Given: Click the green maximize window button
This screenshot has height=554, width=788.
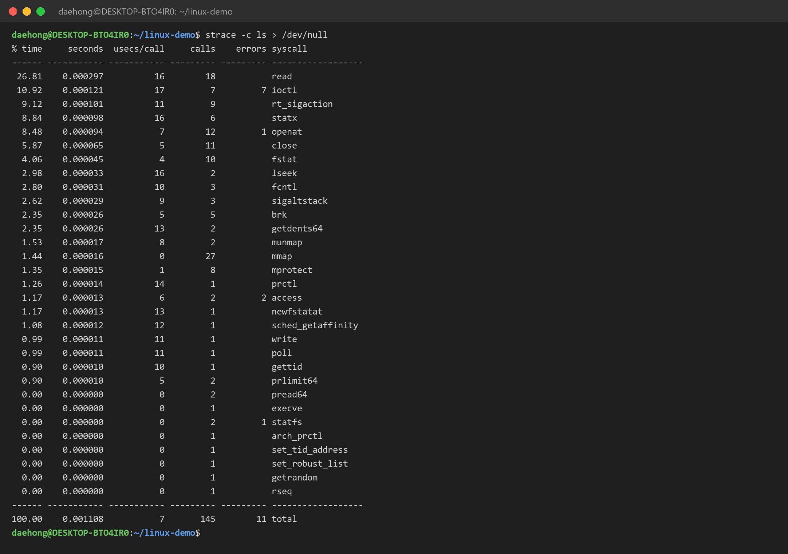Looking at the screenshot, I should tap(41, 12).
